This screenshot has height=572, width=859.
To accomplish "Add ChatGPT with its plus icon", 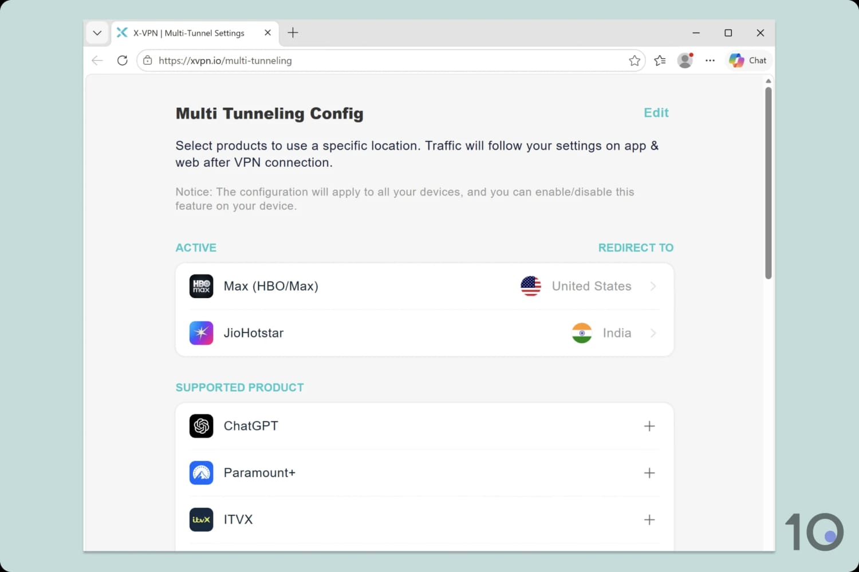I will [x=649, y=426].
